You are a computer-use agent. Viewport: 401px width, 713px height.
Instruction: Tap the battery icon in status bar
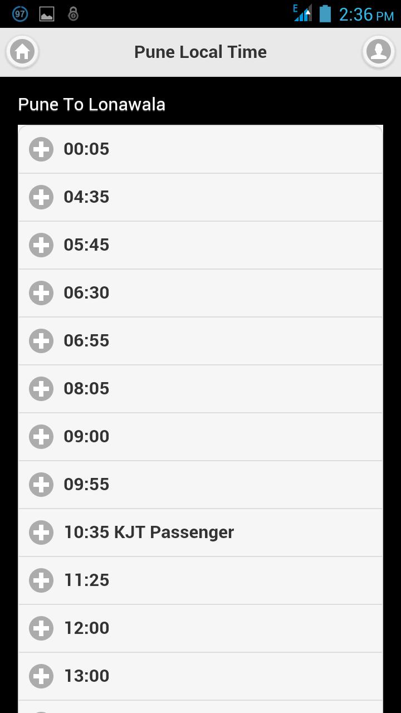[x=325, y=14]
